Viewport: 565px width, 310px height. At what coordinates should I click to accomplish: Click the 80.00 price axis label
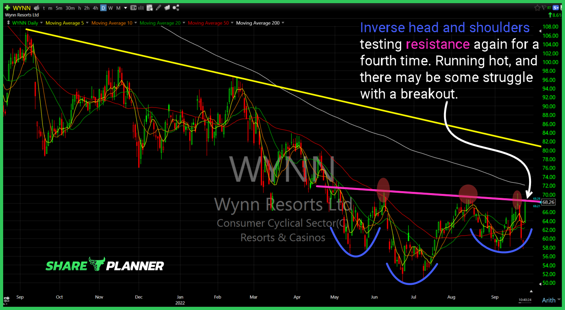coord(551,150)
